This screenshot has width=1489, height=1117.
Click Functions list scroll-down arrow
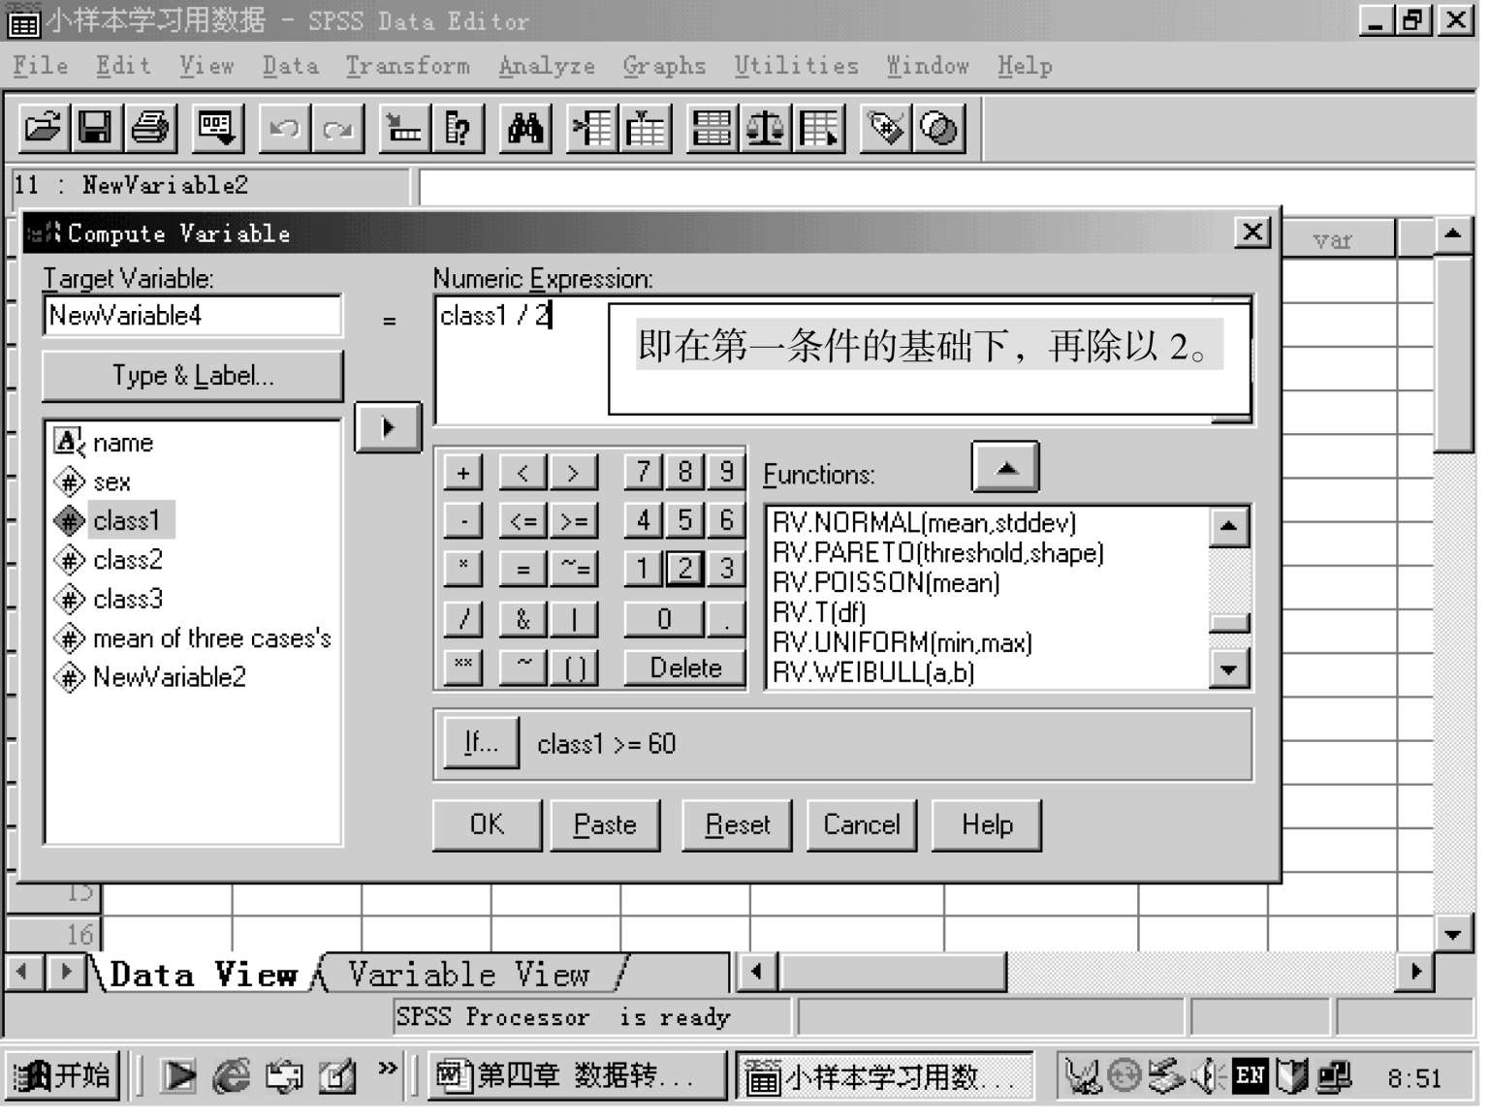pyautogui.click(x=1229, y=668)
